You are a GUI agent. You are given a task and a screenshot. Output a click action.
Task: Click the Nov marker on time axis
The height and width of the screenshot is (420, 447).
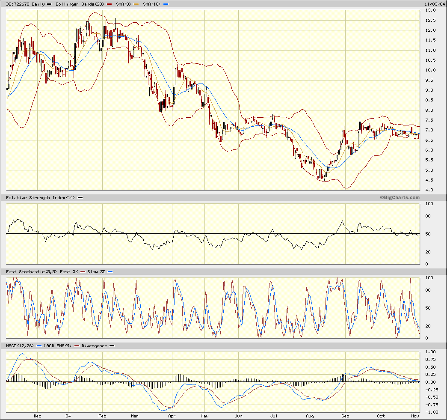(x=415, y=416)
